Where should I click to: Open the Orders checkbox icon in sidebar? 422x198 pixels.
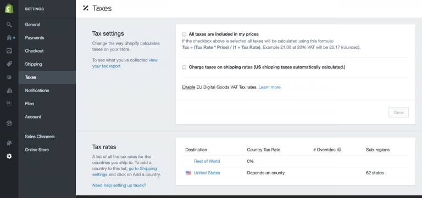(9, 51)
